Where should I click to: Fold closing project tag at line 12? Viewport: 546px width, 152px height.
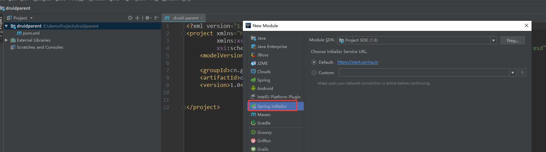pos(184,107)
